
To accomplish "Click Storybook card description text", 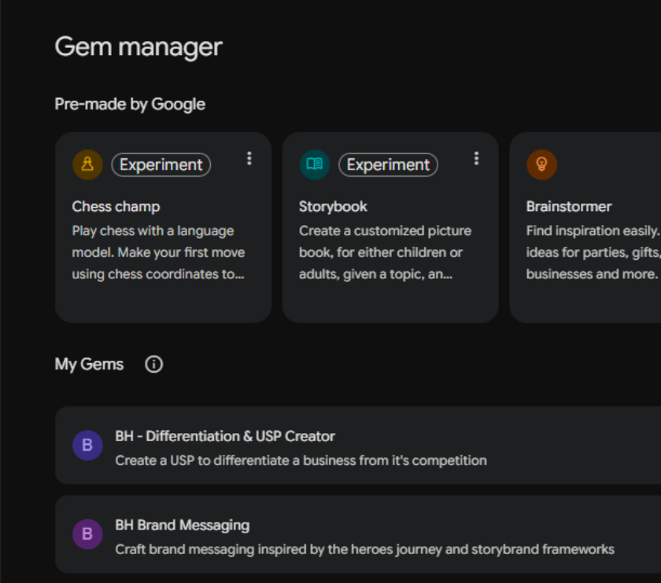I will coord(386,252).
